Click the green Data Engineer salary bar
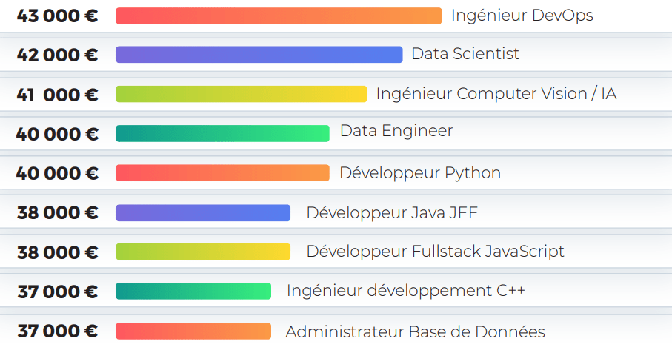Screen dimensions: 672x347 (x=222, y=133)
